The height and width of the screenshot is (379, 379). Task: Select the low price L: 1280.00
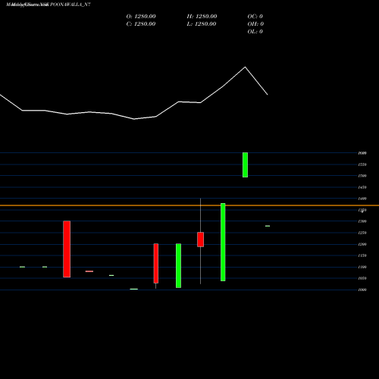coord(202,24)
